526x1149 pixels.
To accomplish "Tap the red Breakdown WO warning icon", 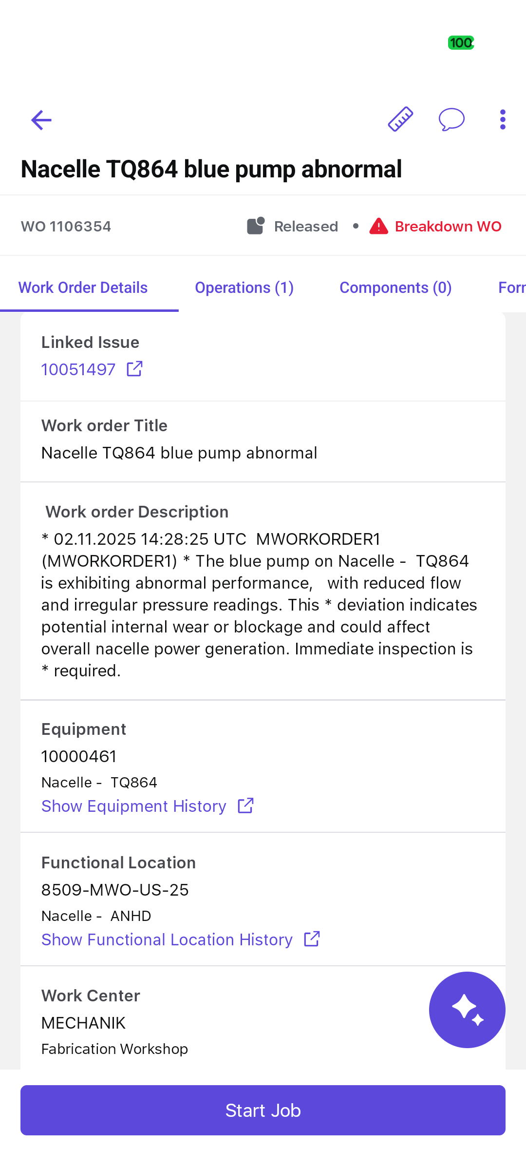I will 378,227.
